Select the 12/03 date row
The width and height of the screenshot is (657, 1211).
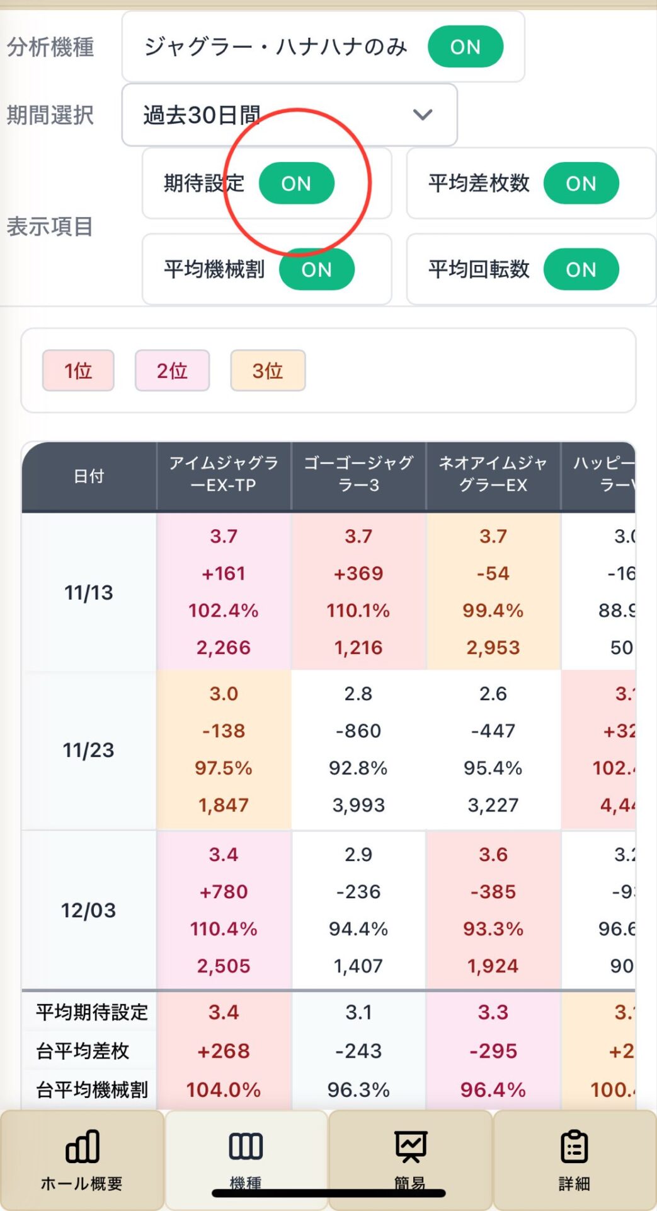(x=89, y=910)
